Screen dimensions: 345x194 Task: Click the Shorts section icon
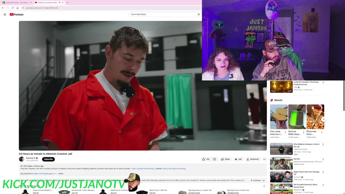(272, 100)
